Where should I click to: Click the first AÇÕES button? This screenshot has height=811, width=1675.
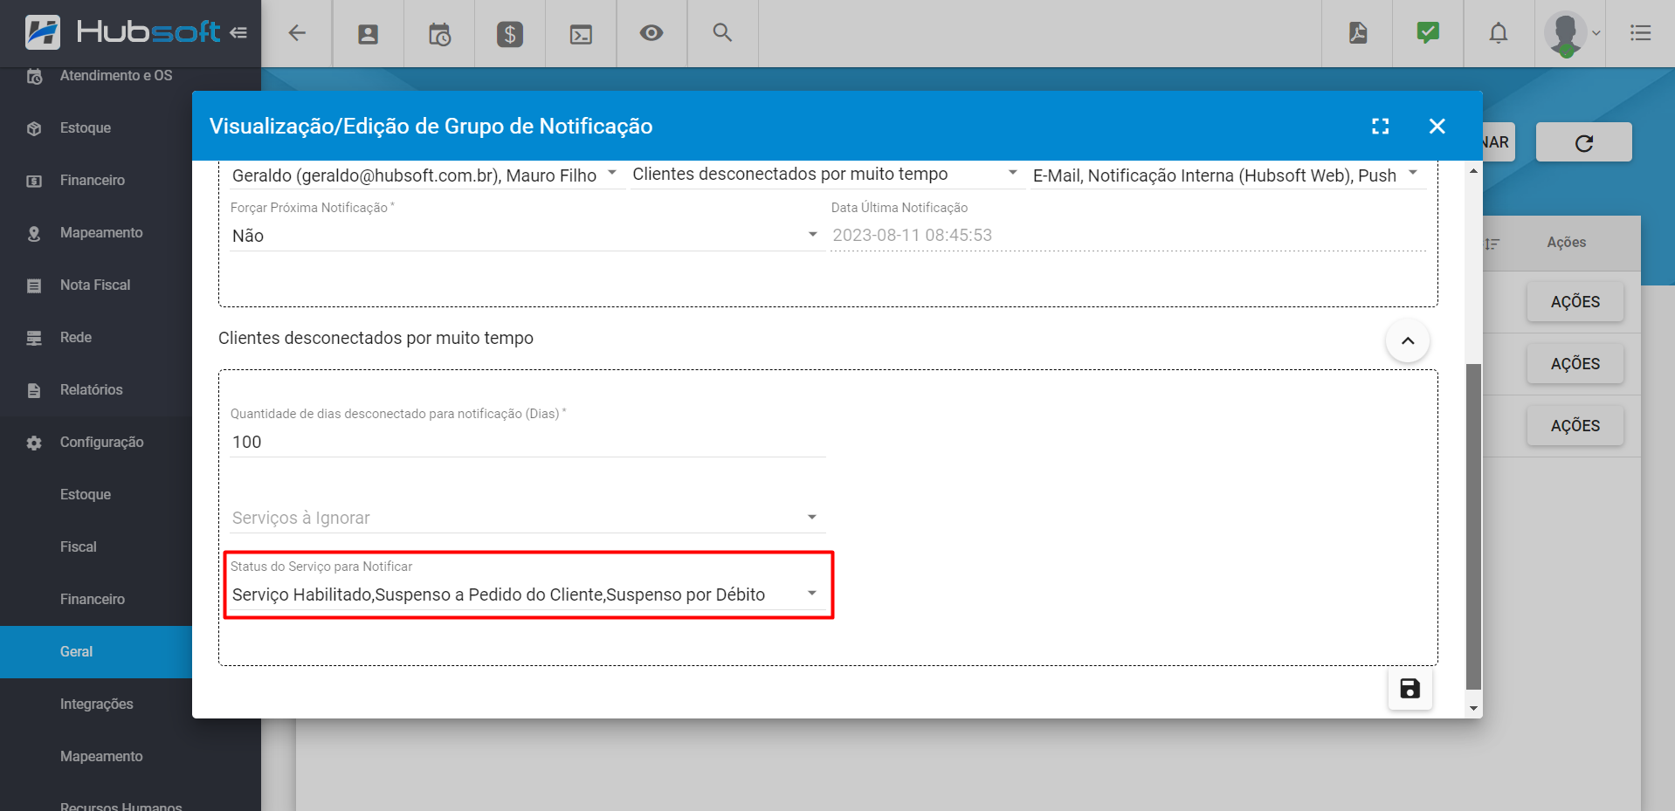(x=1575, y=302)
